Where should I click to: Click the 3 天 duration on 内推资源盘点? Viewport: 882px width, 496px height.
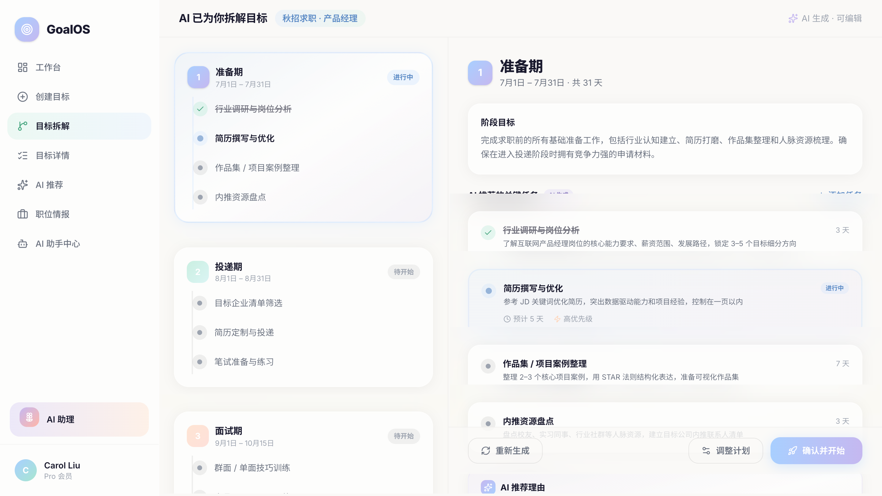click(842, 421)
